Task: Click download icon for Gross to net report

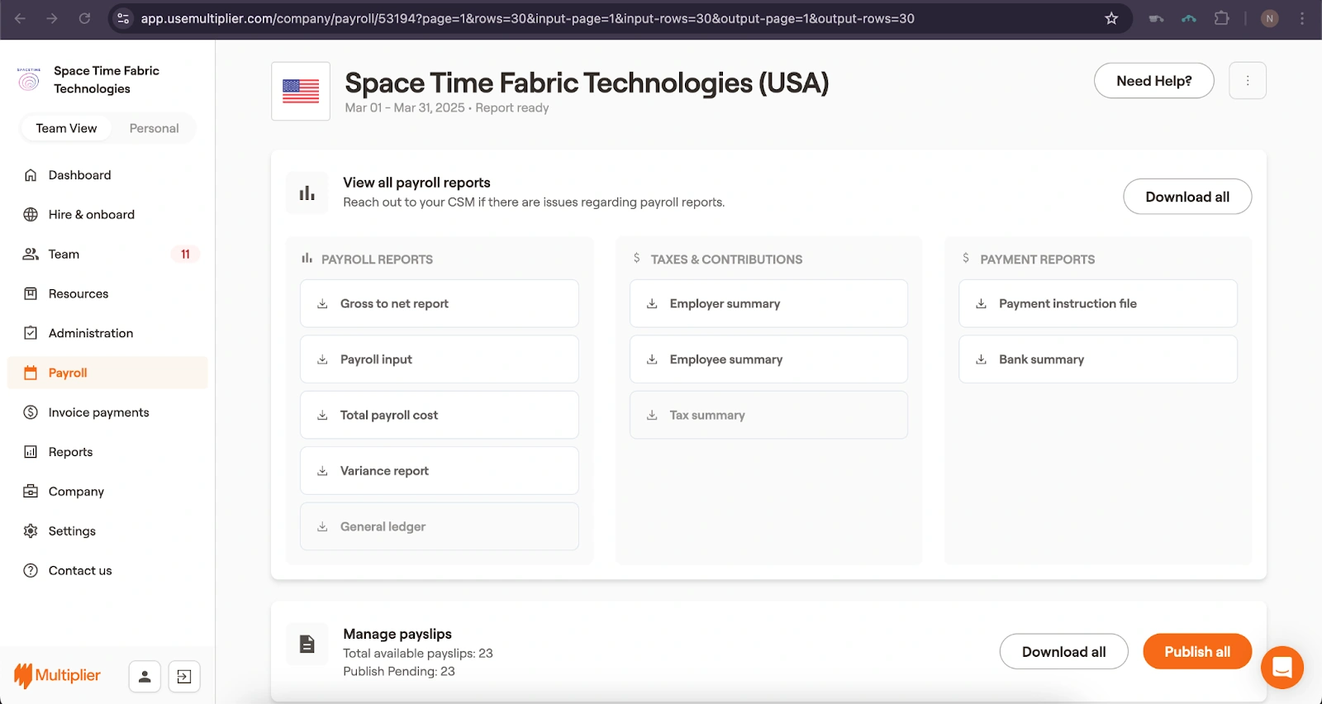Action: coord(322,304)
